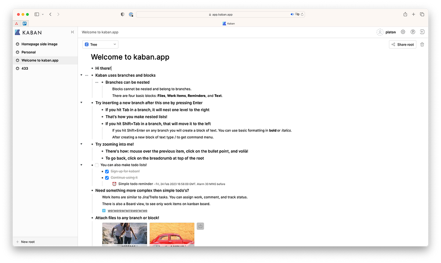The width and height of the screenshot is (441, 263).
Task: Click the app.kaban.app address bar
Action: (220, 14)
